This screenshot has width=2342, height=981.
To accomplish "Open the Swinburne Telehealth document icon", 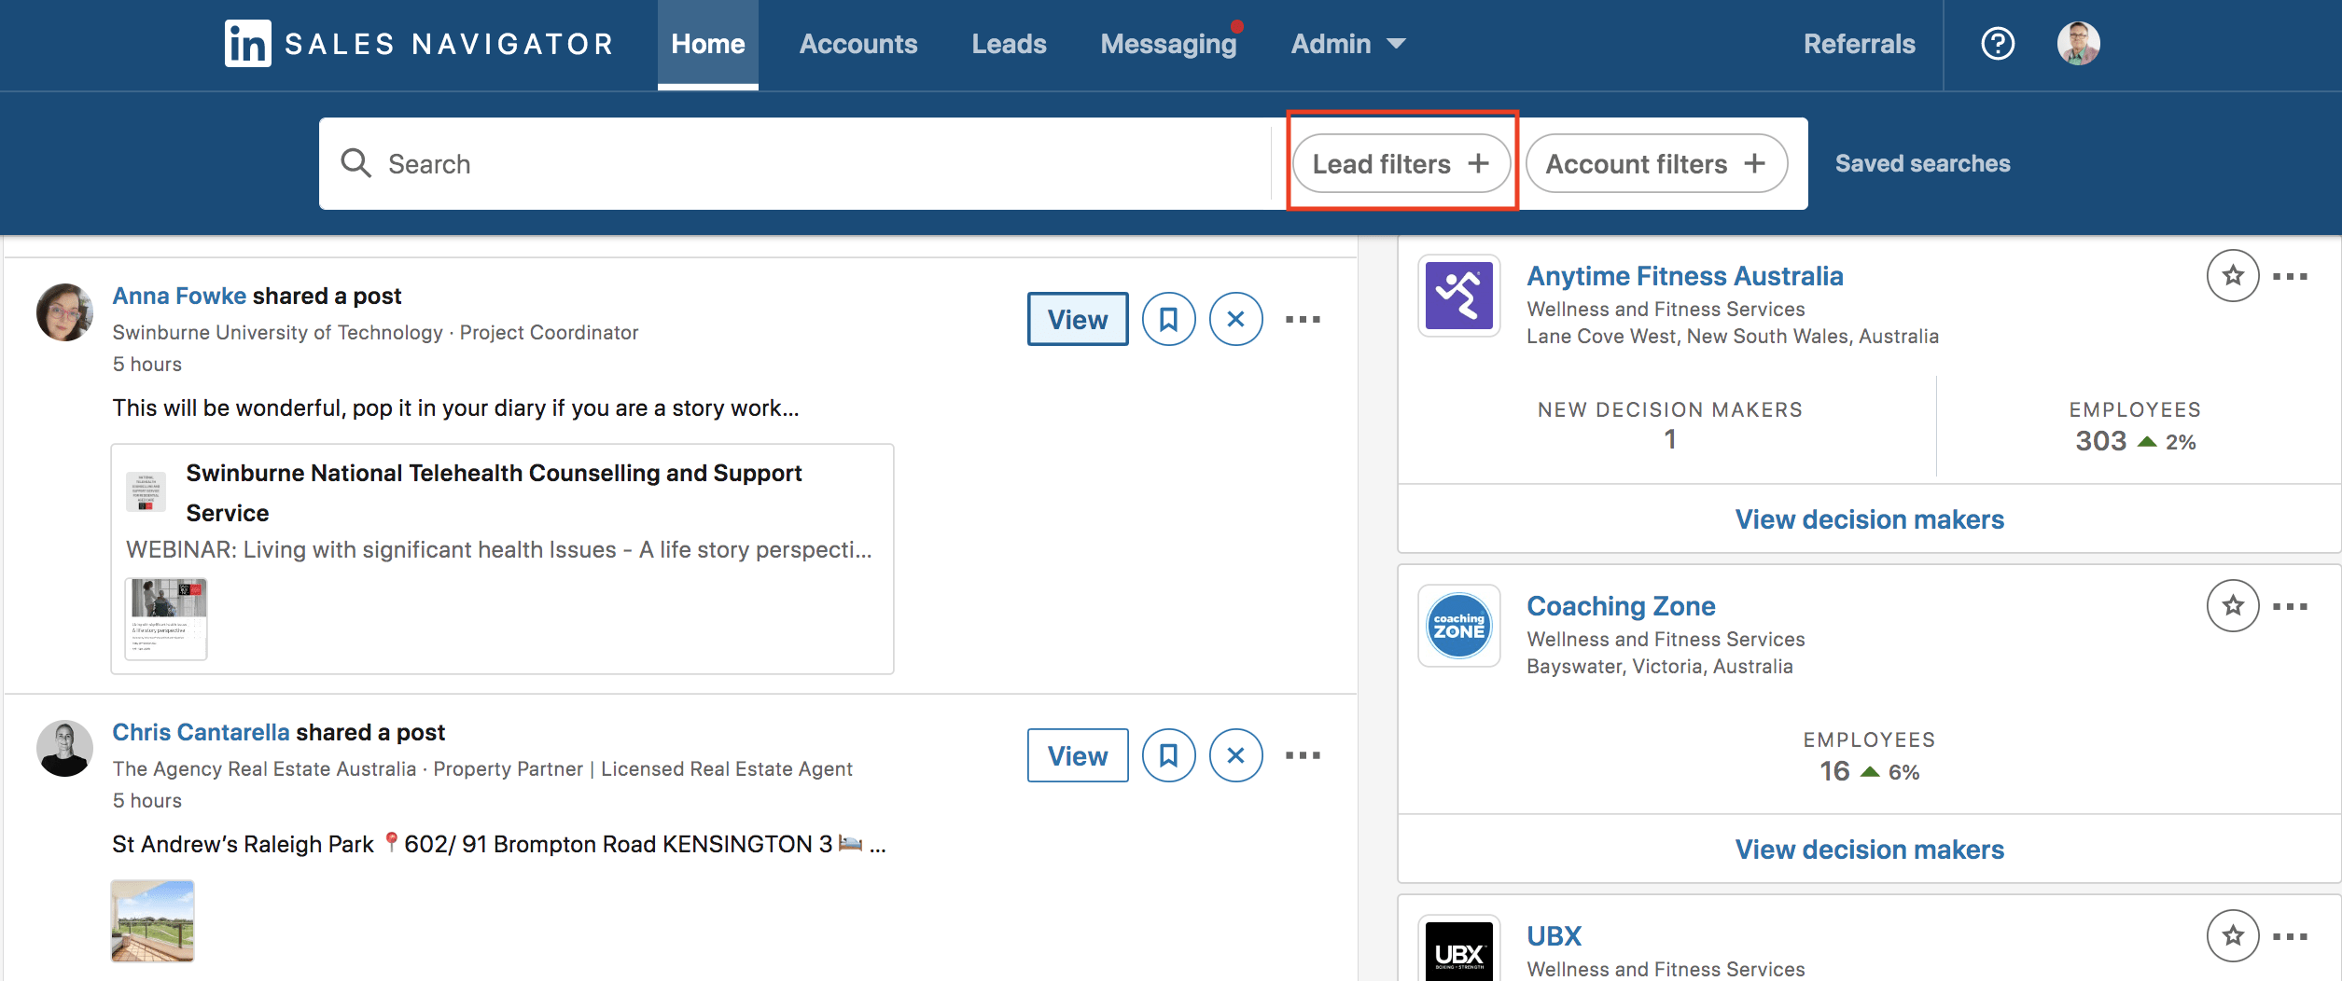I will click(146, 491).
